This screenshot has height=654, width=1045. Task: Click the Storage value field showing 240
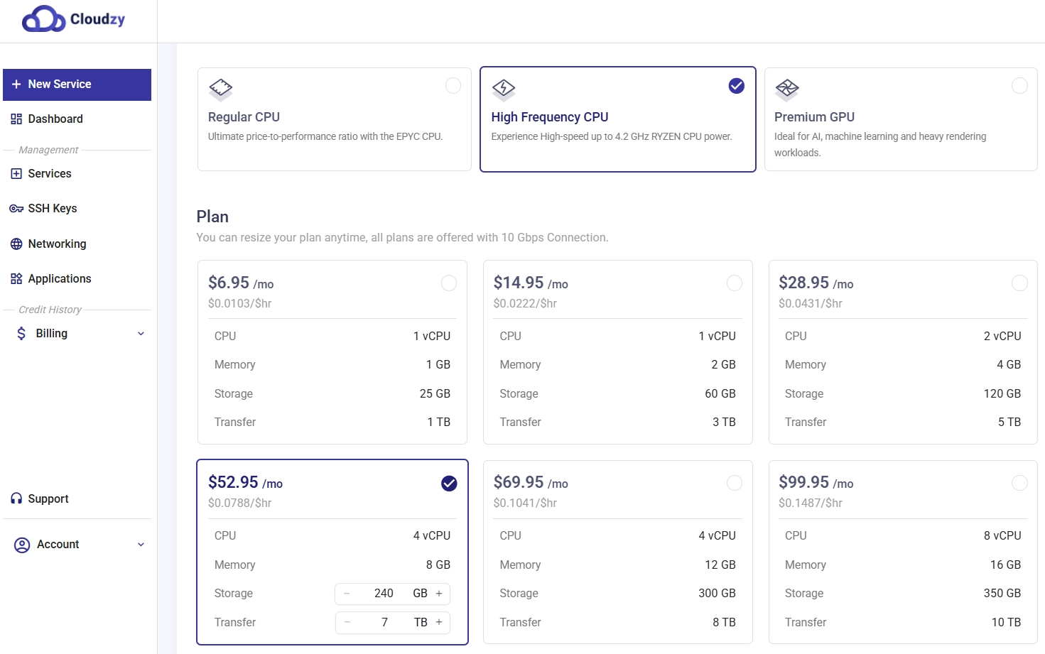coord(384,594)
